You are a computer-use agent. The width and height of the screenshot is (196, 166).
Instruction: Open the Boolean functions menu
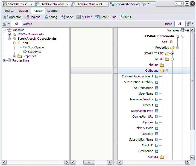coord(33,17)
